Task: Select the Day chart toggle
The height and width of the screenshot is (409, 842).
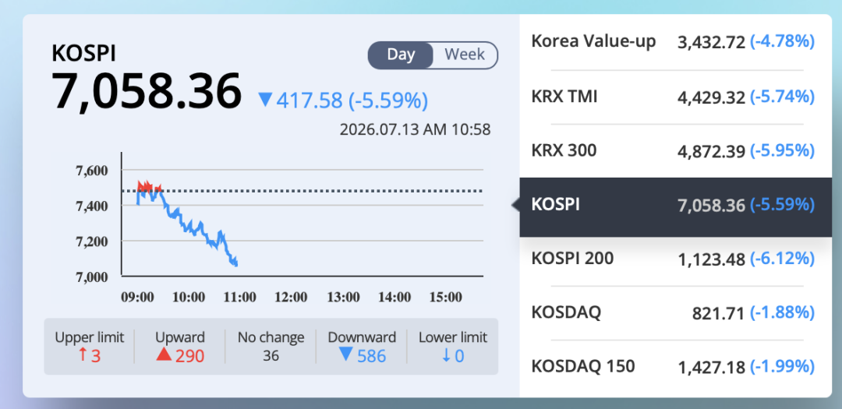Action: pos(401,55)
